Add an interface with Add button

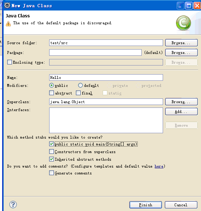pyautogui.click(x=181, y=111)
